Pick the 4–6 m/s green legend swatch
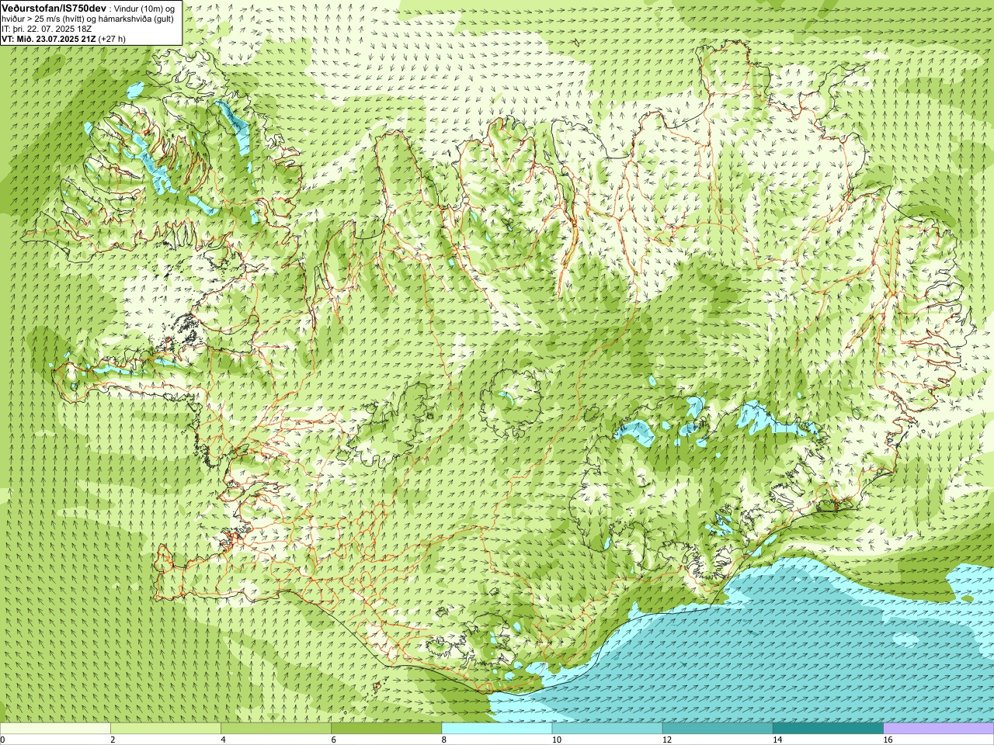Screen dimensions: 994x745 coord(276,729)
